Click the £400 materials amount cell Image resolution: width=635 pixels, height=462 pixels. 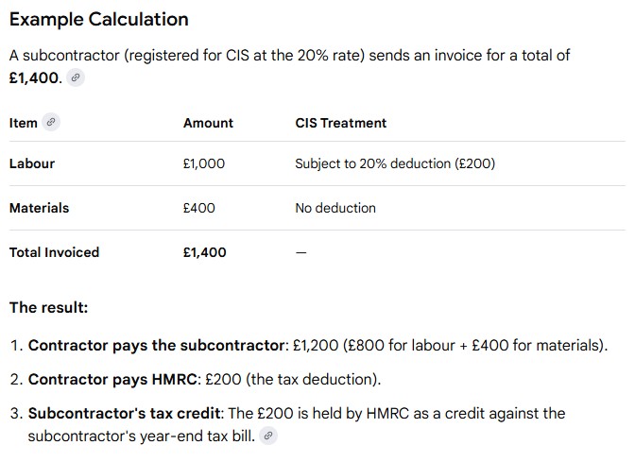(x=198, y=208)
